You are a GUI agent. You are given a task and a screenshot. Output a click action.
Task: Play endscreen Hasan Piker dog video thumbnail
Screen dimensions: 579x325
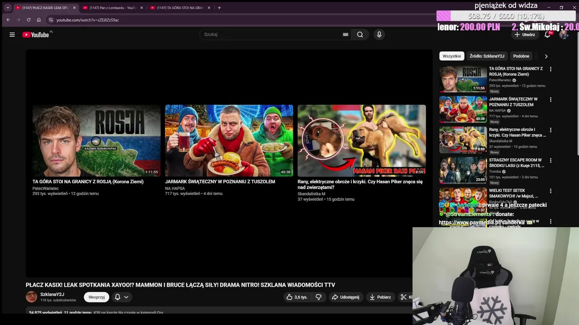pyautogui.click(x=361, y=140)
